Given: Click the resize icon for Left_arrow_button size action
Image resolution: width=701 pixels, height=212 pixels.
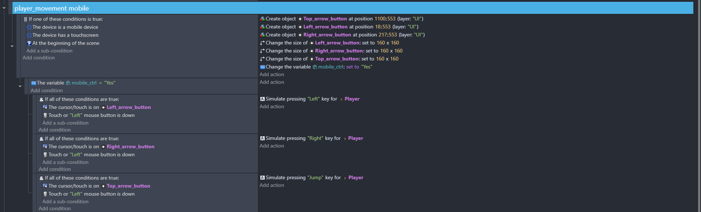Looking at the screenshot, I should tap(262, 43).
